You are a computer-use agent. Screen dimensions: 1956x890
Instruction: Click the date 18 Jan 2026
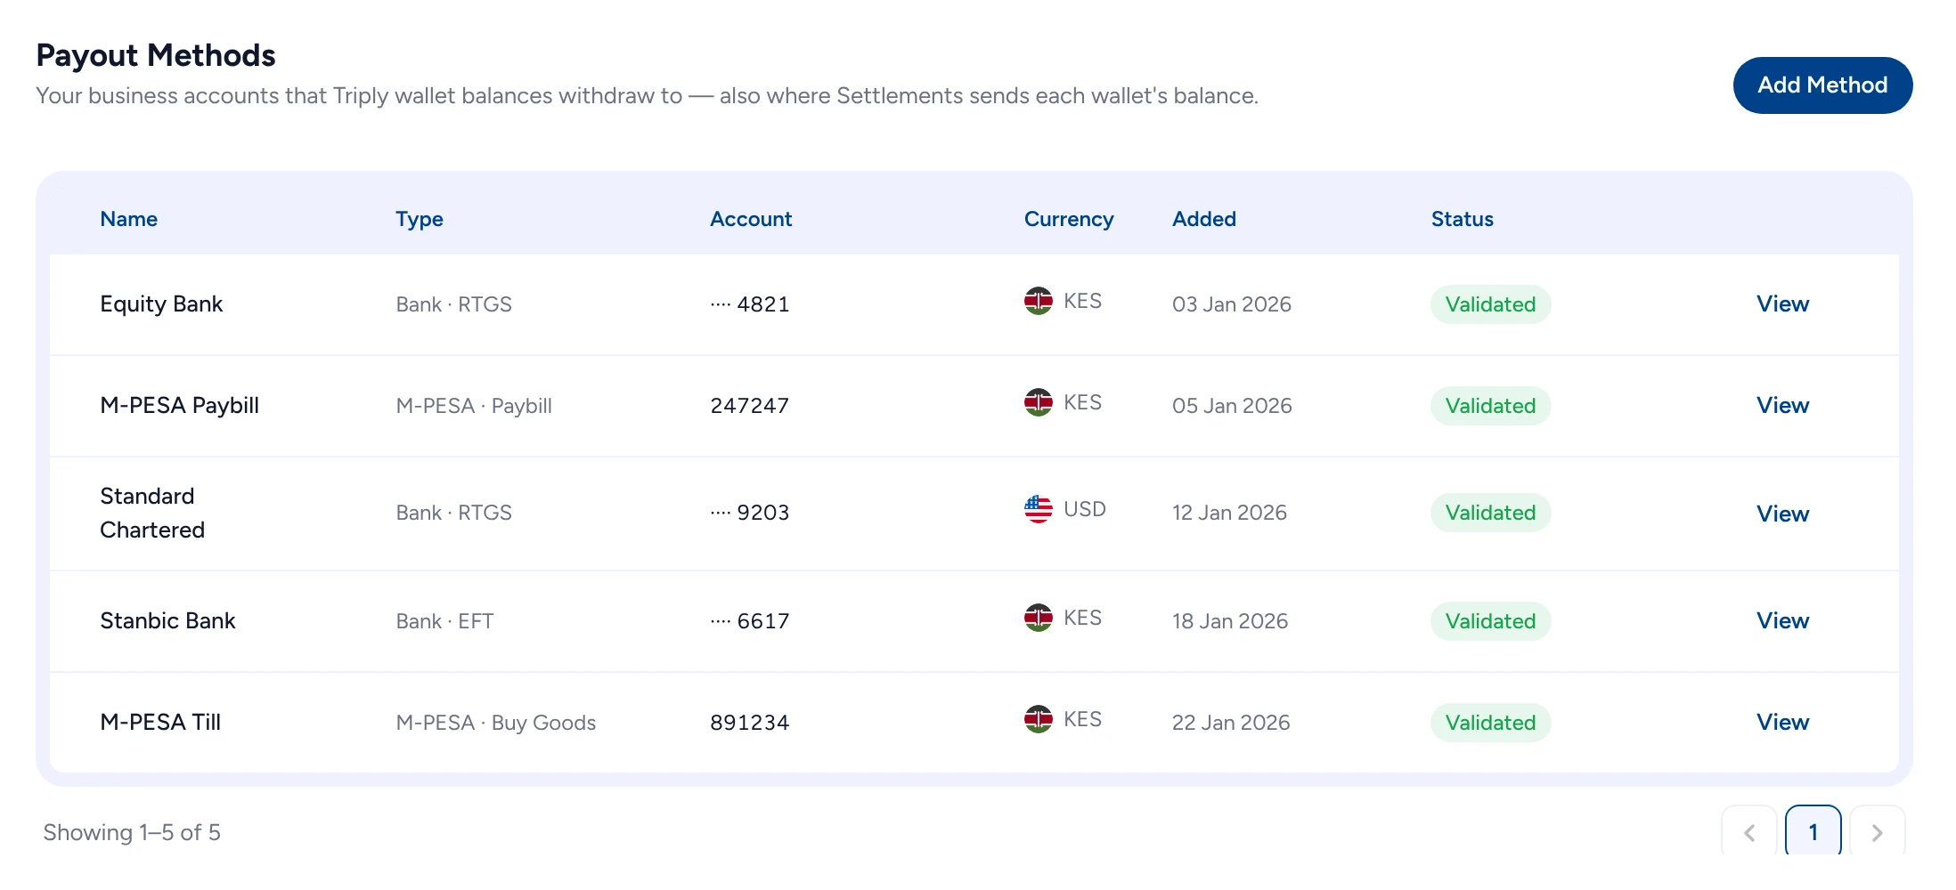click(x=1230, y=621)
